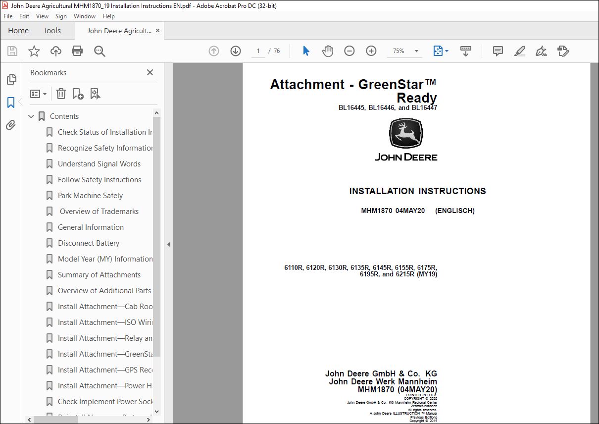The width and height of the screenshot is (599, 424).
Task: Delete the selected bookmark
Action: (61, 94)
